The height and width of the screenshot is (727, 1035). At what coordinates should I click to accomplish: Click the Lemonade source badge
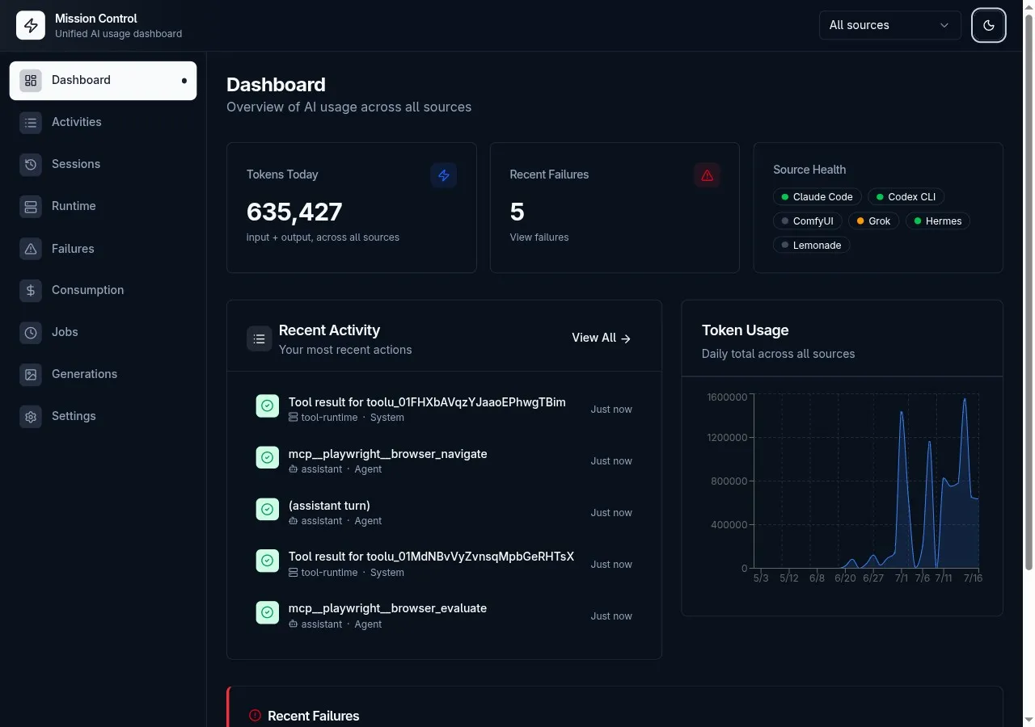(x=811, y=246)
